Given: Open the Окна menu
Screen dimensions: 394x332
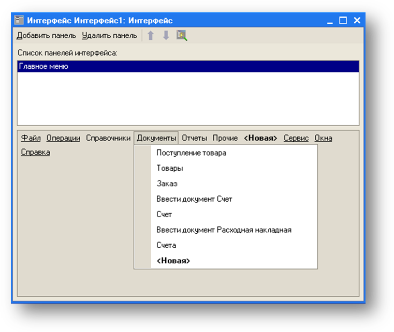Looking at the screenshot, I should (x=324, y=138).
